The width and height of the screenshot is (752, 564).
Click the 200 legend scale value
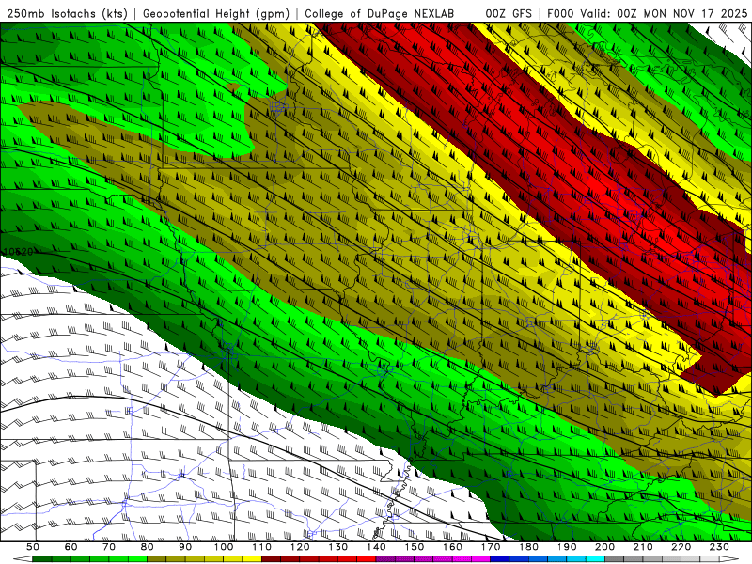[604, 547]
